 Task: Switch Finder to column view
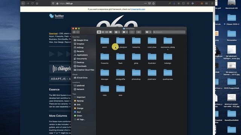point(107,32)
